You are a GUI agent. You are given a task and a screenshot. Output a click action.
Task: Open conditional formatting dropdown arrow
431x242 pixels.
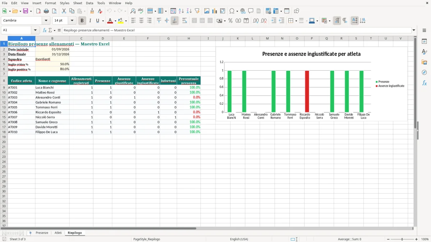[329, 21]
